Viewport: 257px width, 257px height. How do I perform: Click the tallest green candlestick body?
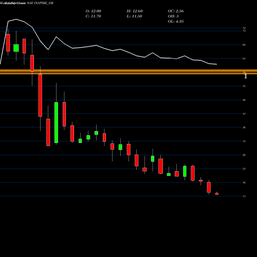click(56, 122)
